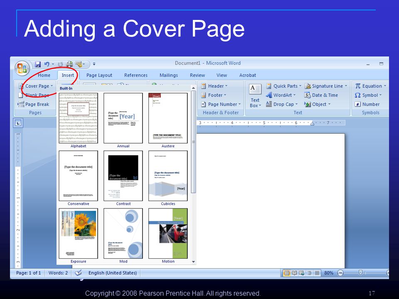This screenshot has width=399, height=299.
Task: Click the 80% zoom level
Action: [x=328, y=273]
